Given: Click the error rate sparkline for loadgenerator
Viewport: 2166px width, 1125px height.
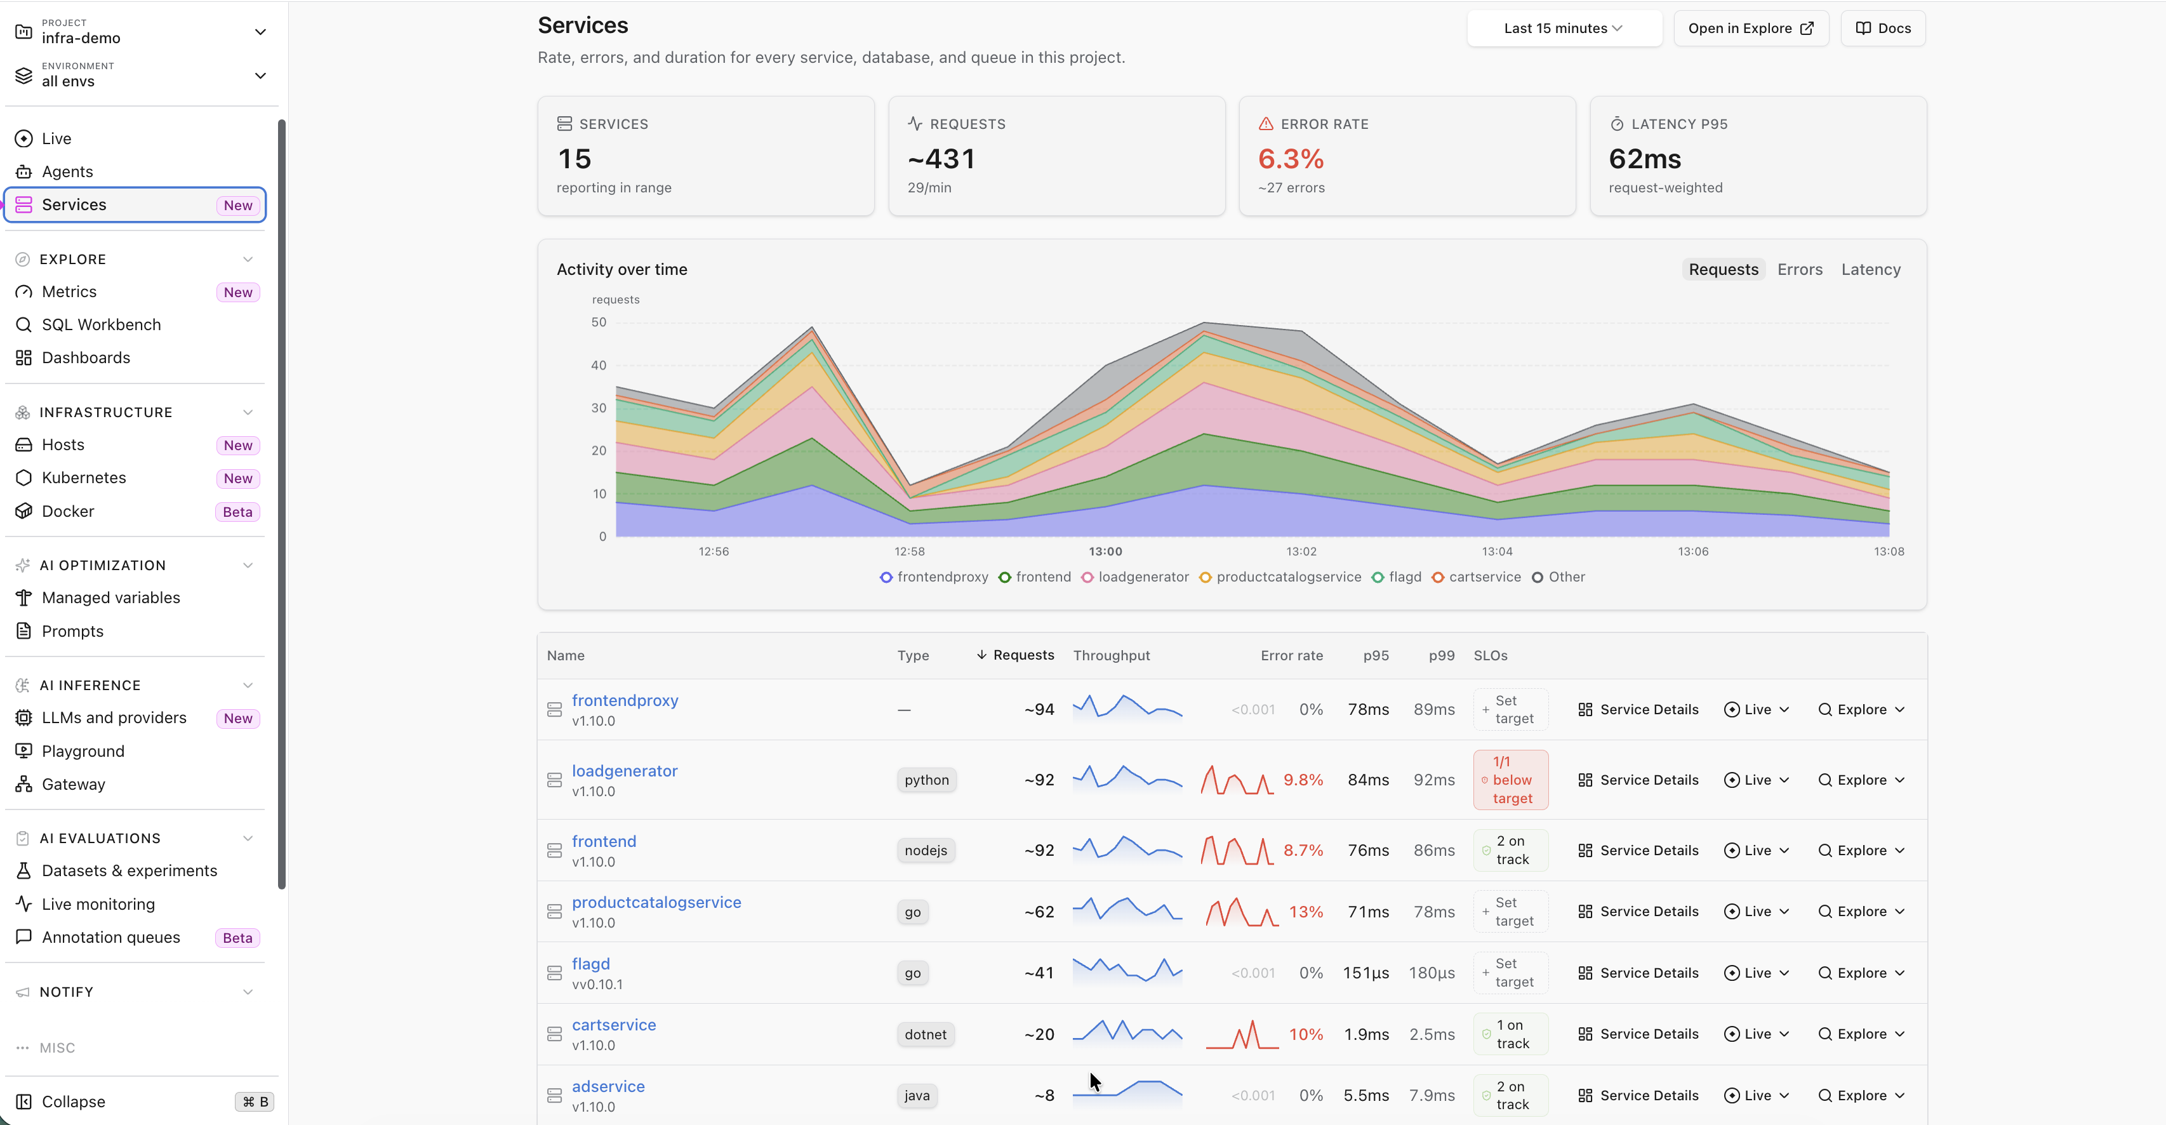Looking at the screenshot, I should coord(1238,780).
